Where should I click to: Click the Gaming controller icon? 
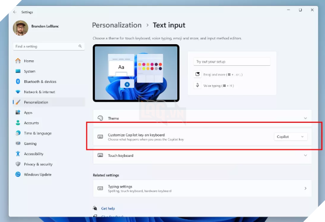(x=18, y=143)
